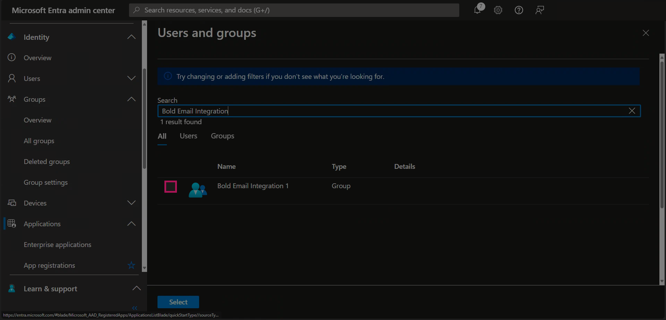This screenshot has width=666, height=320.
Task: Open Enterprise applications link
Action: [58, 245]
